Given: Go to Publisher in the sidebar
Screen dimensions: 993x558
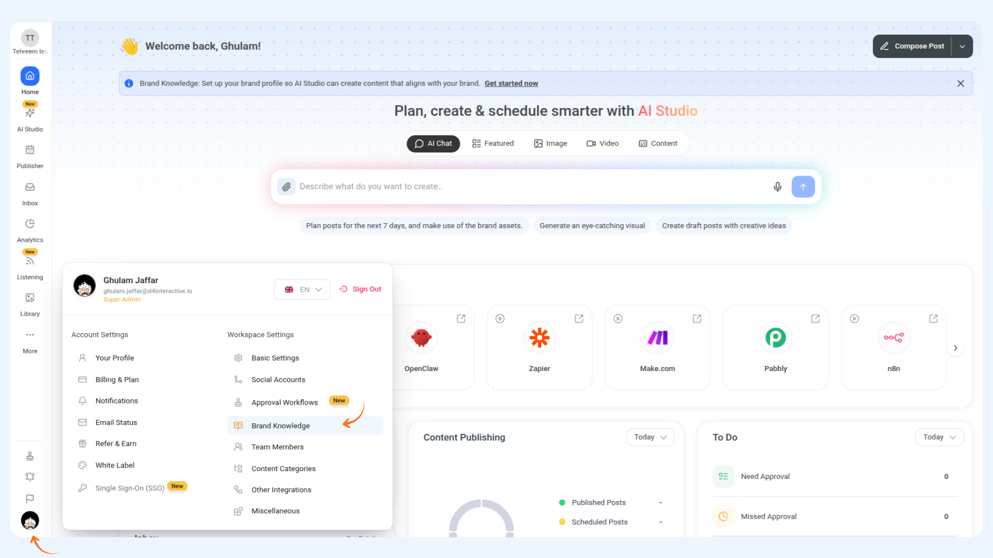Looking at the screenshot, I should 30,157.
